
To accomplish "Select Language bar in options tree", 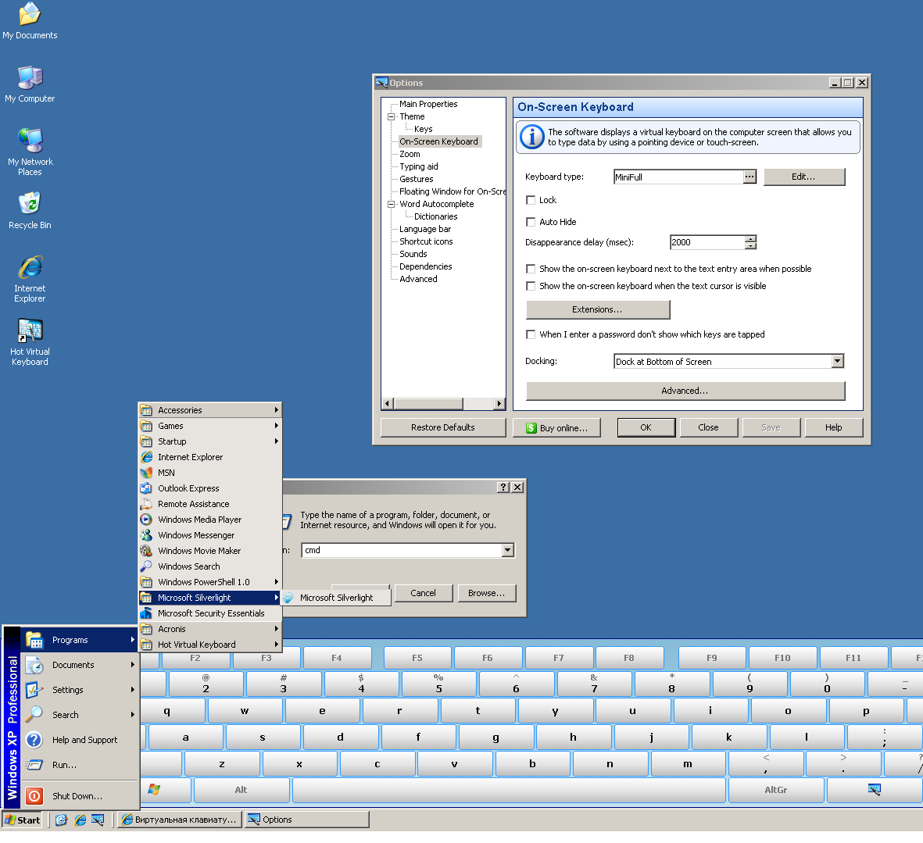I will click(425, 229).
